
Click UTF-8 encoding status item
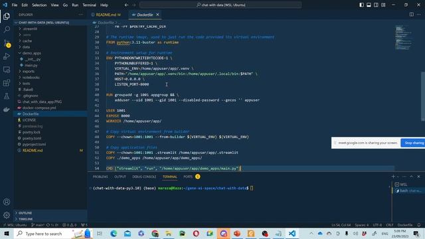377,225
